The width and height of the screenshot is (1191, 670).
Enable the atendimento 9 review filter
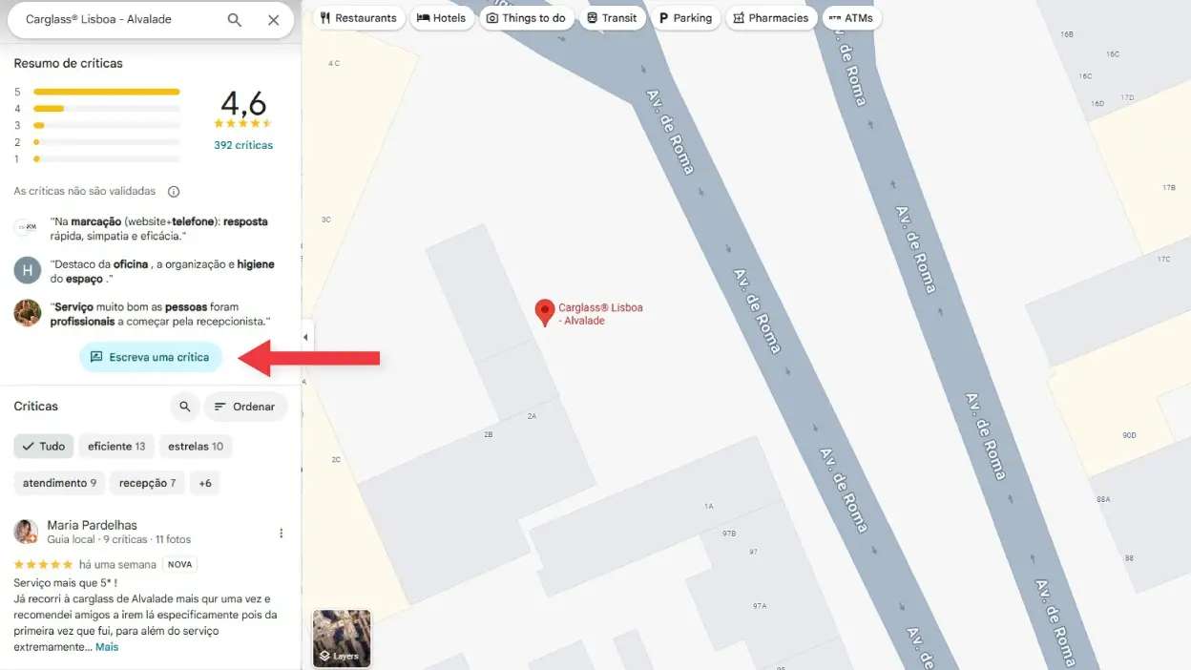[58, 483]
